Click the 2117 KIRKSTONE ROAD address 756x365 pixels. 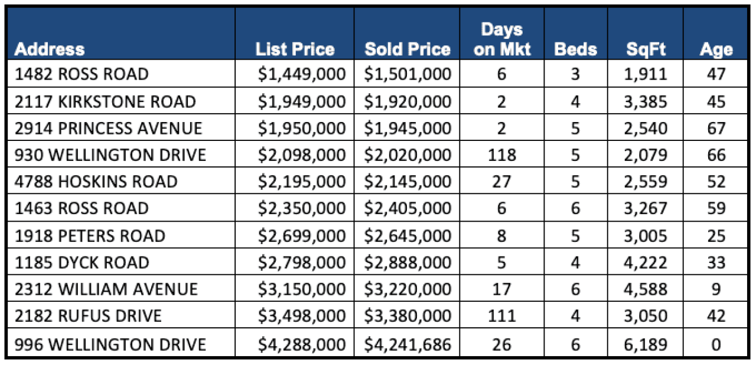coord(105,101)
